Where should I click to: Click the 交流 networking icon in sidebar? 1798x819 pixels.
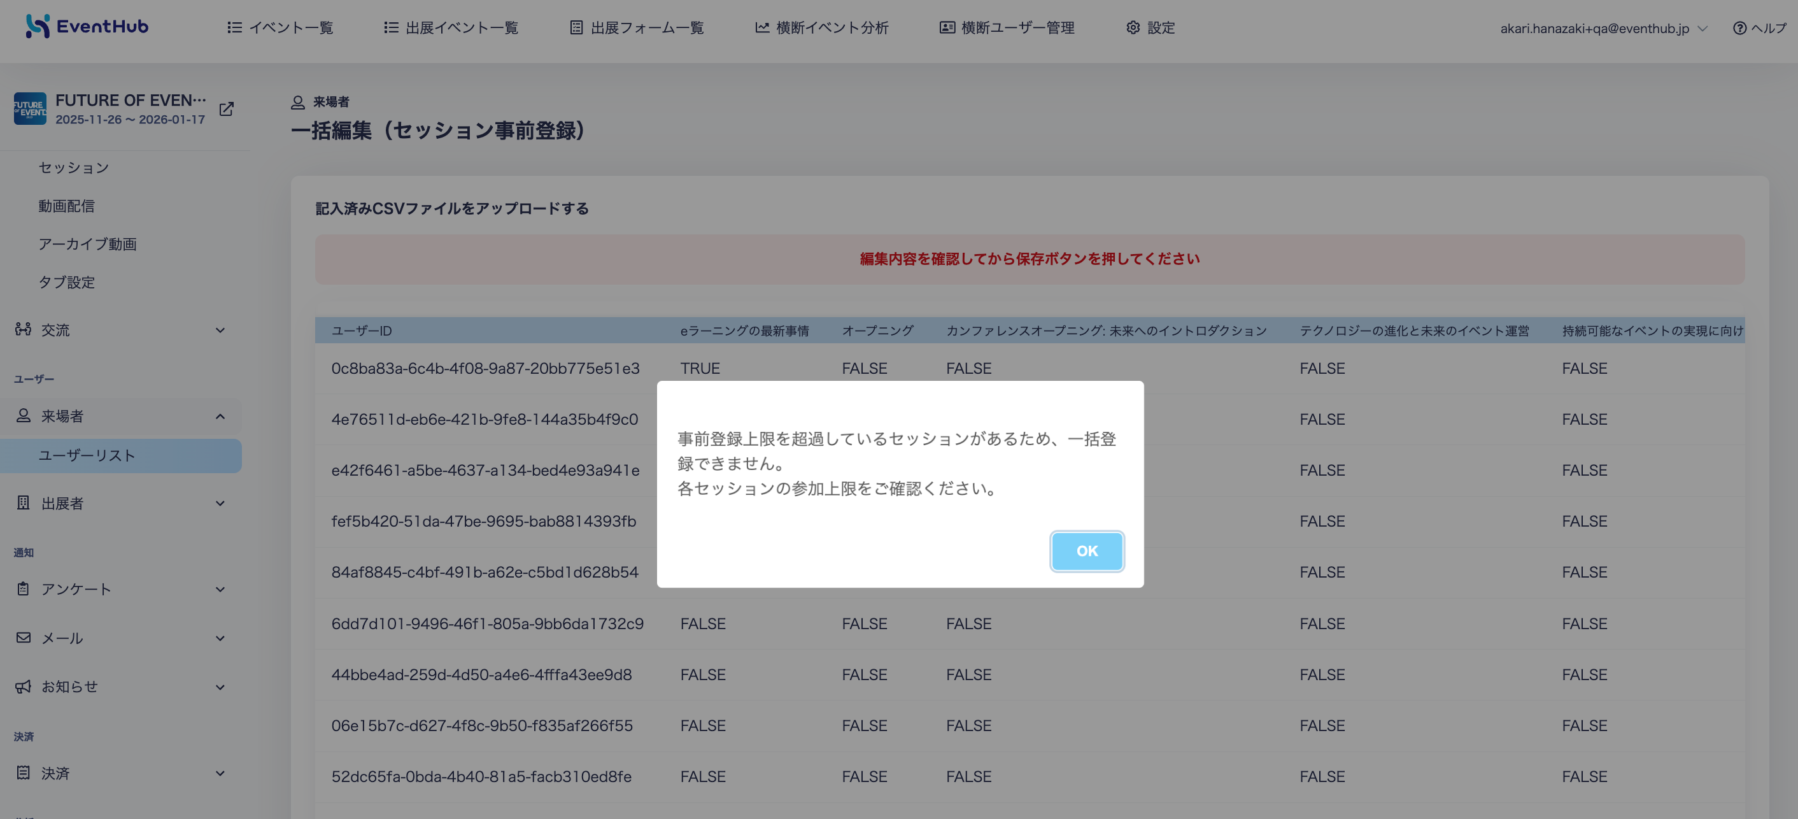coord(23,329)
